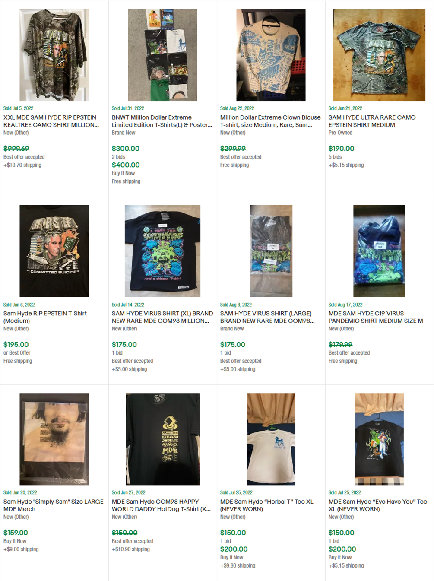View the black RIP Epstein T-shirt image
Viewport: 434px width, 581px height.
coord(54,251)
